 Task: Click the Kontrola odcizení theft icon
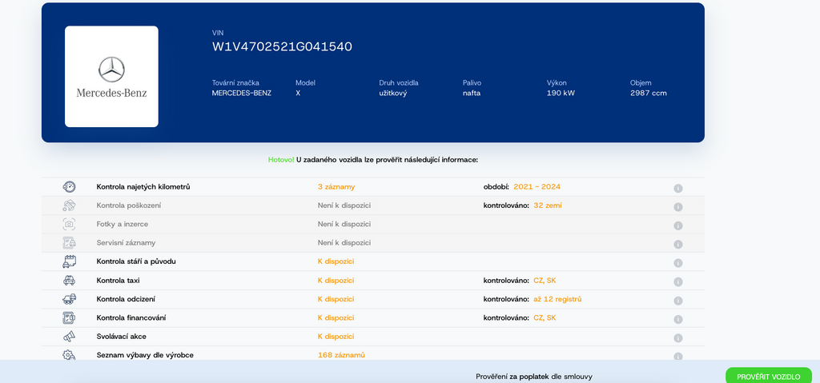click(69, 299)
